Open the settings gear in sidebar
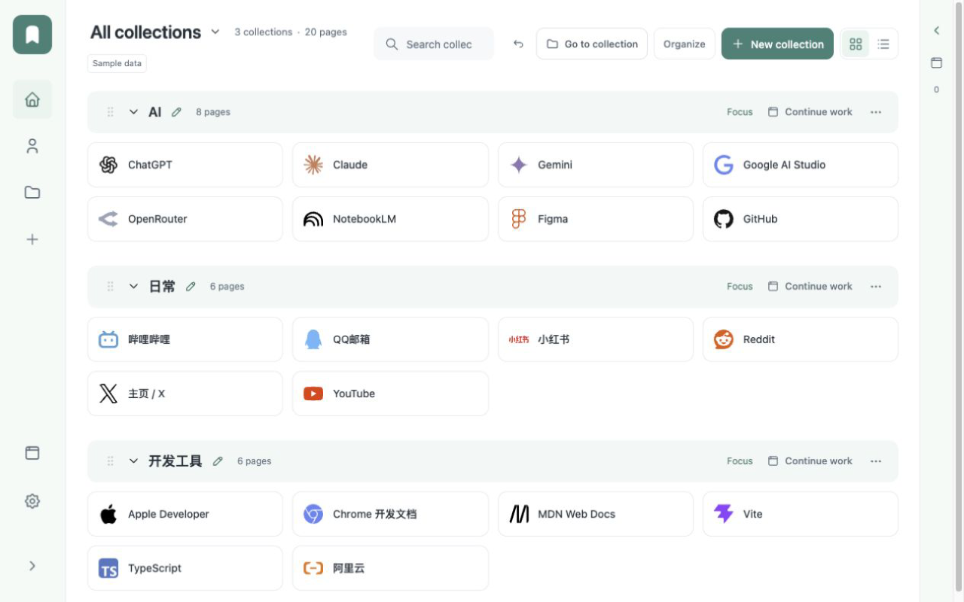The width and height of the screenshot is (964, 602). 32,501
